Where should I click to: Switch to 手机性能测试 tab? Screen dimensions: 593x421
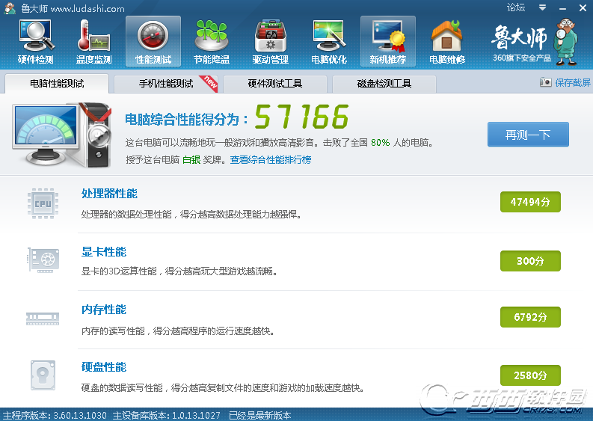tap(166, 84)
